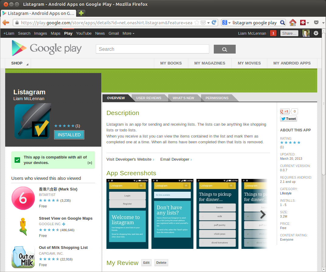Open the toolbar overflow arrow at far right

click(323, 23)
